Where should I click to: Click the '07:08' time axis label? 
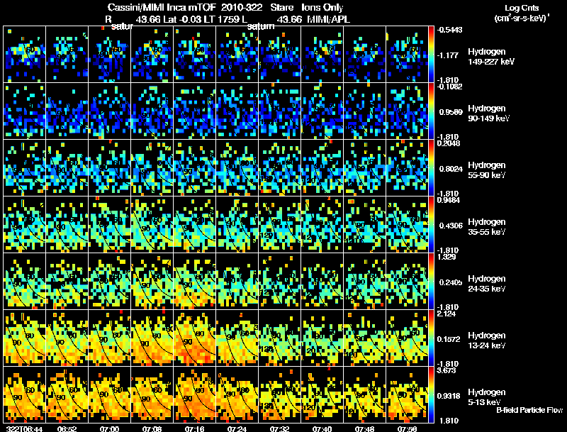point(152,428)
